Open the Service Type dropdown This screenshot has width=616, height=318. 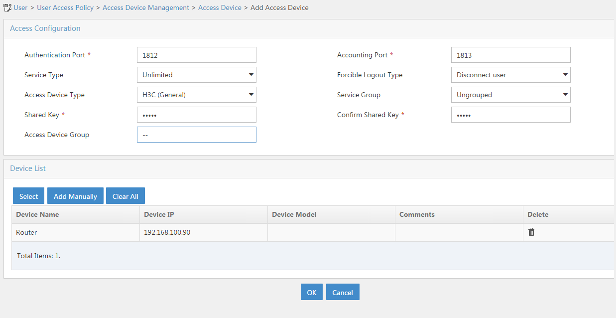pyautogui.click(x=196, y=74)
